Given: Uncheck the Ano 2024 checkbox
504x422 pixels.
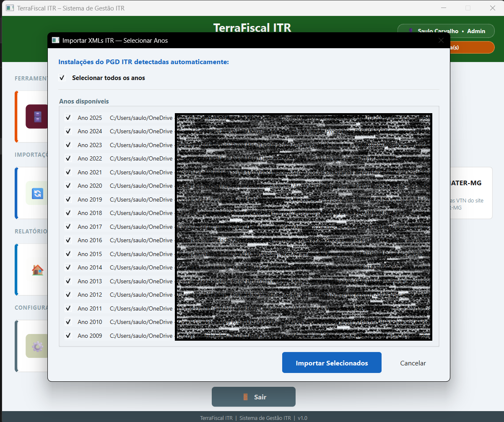Looking at the screenshot, I should (x=68, y=131).
